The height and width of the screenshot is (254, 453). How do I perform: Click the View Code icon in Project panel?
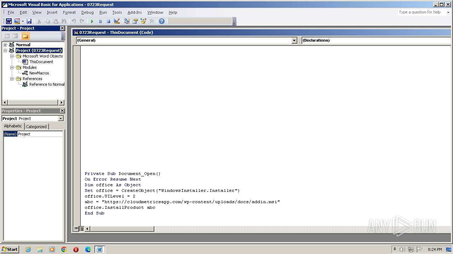point(7,36)
